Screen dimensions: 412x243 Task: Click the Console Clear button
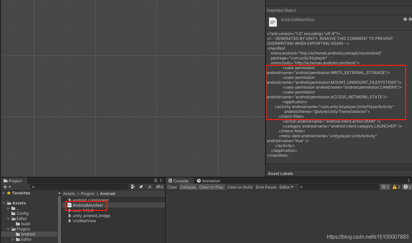point(172,187)
